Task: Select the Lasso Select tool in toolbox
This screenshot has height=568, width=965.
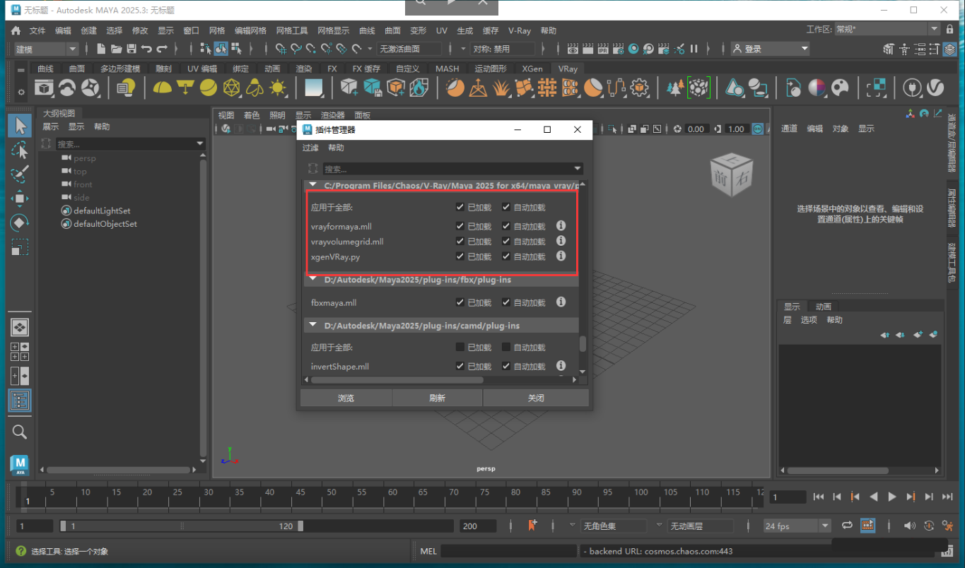Action: tap(20, 150)
